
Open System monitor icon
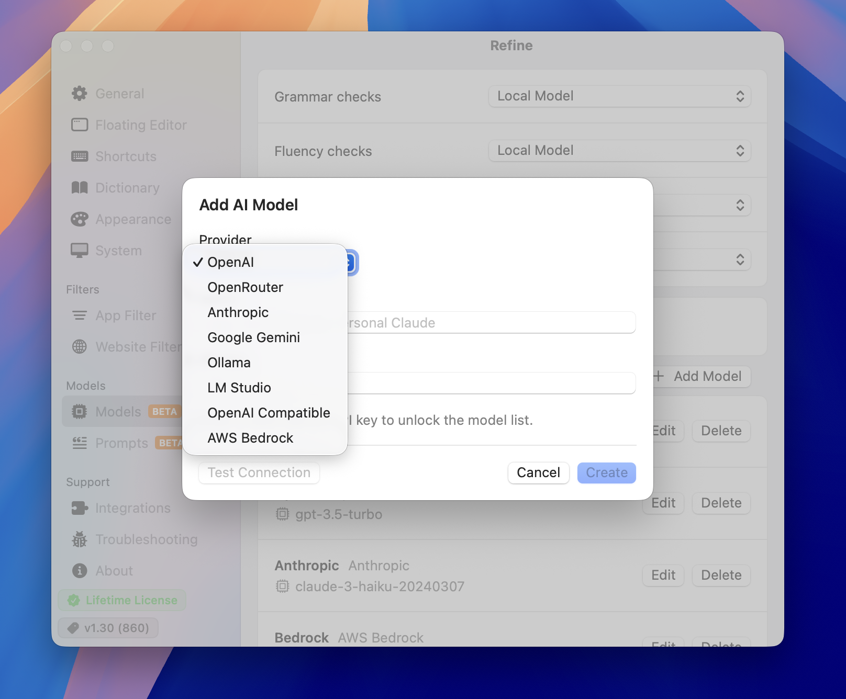coord(80,250)
